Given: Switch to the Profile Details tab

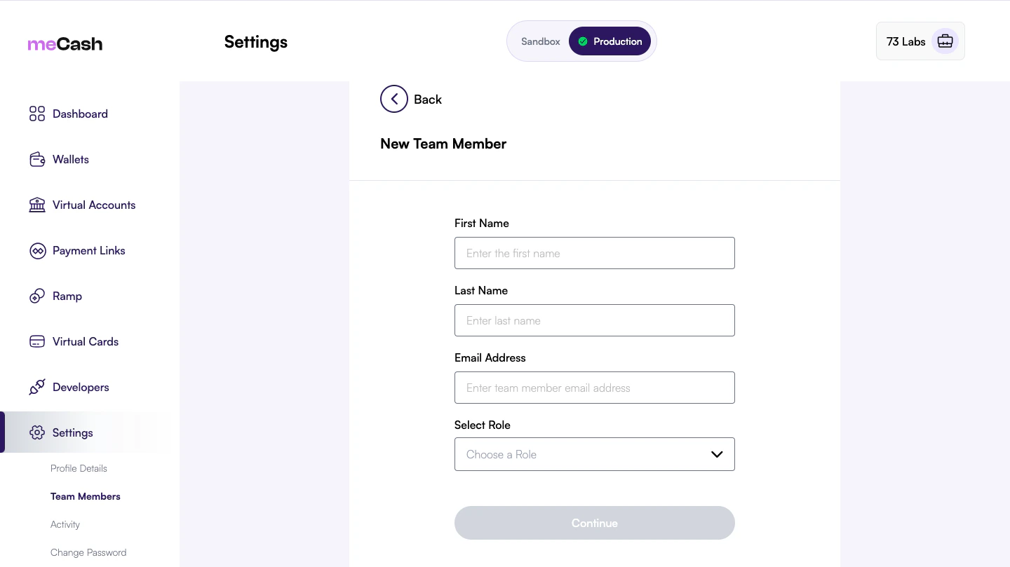Looking at the screenshot, I should pos(79,468).
